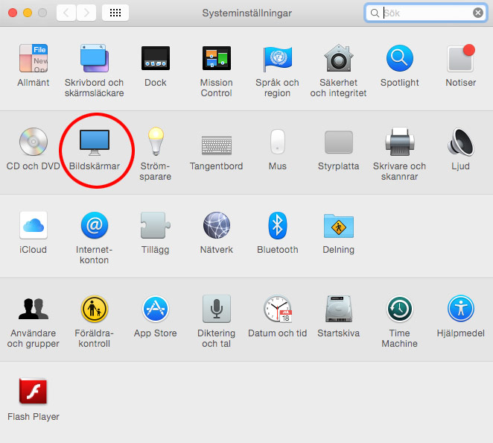Open the Strömsparare settings
The image size is (493, 443).
[155, 142]
